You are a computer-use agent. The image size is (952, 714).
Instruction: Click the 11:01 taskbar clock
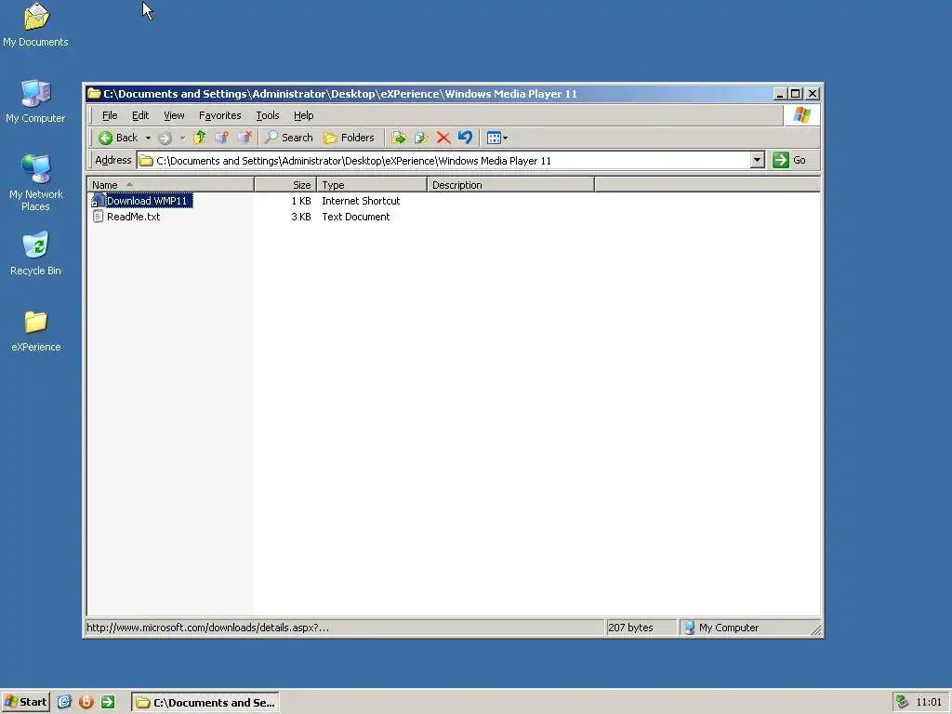(x=929, y=703)
